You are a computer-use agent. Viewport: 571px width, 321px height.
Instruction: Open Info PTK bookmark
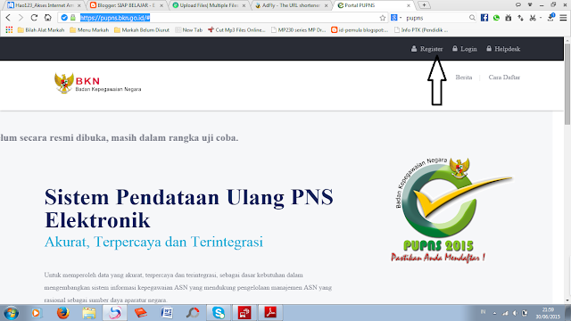[421, 29]
